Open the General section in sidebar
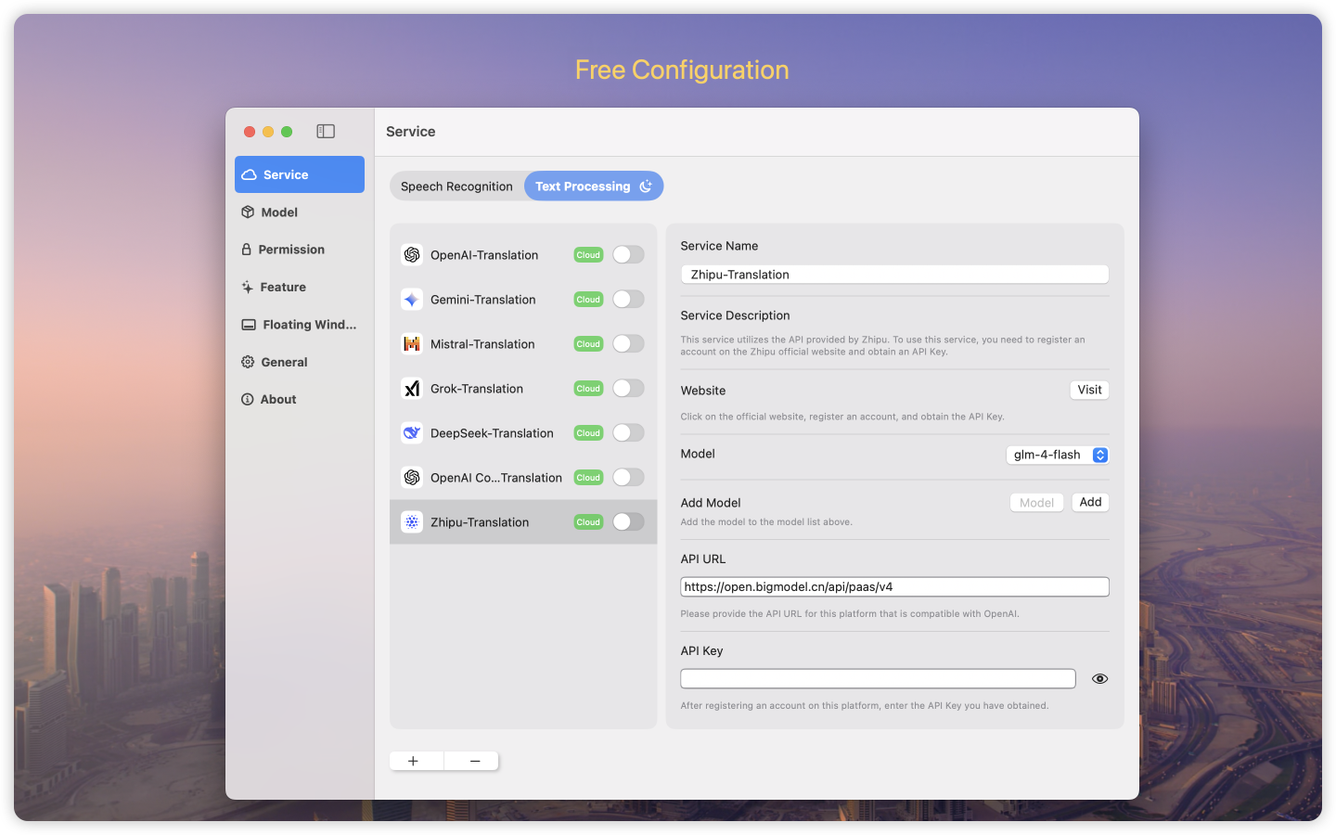The height and width of the screenshot is (835, 1336). tap(299, 362)
